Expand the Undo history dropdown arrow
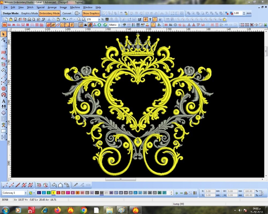Image resolution: width=268 pixels, height=214 pixels. click(x=67, y=20)
